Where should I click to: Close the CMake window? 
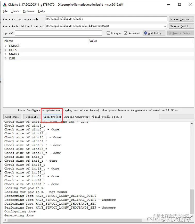tap(191, 5)
